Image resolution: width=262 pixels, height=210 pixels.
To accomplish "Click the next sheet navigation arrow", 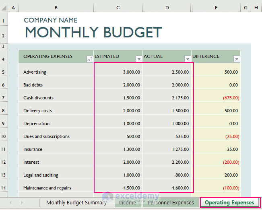I will point(22,203).
